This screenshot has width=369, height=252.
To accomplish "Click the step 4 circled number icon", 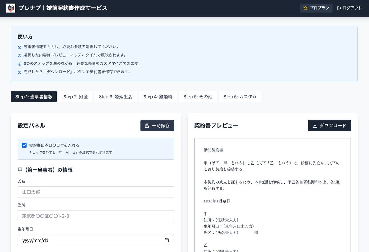I will pyautogui.click(x=20, y=72).
